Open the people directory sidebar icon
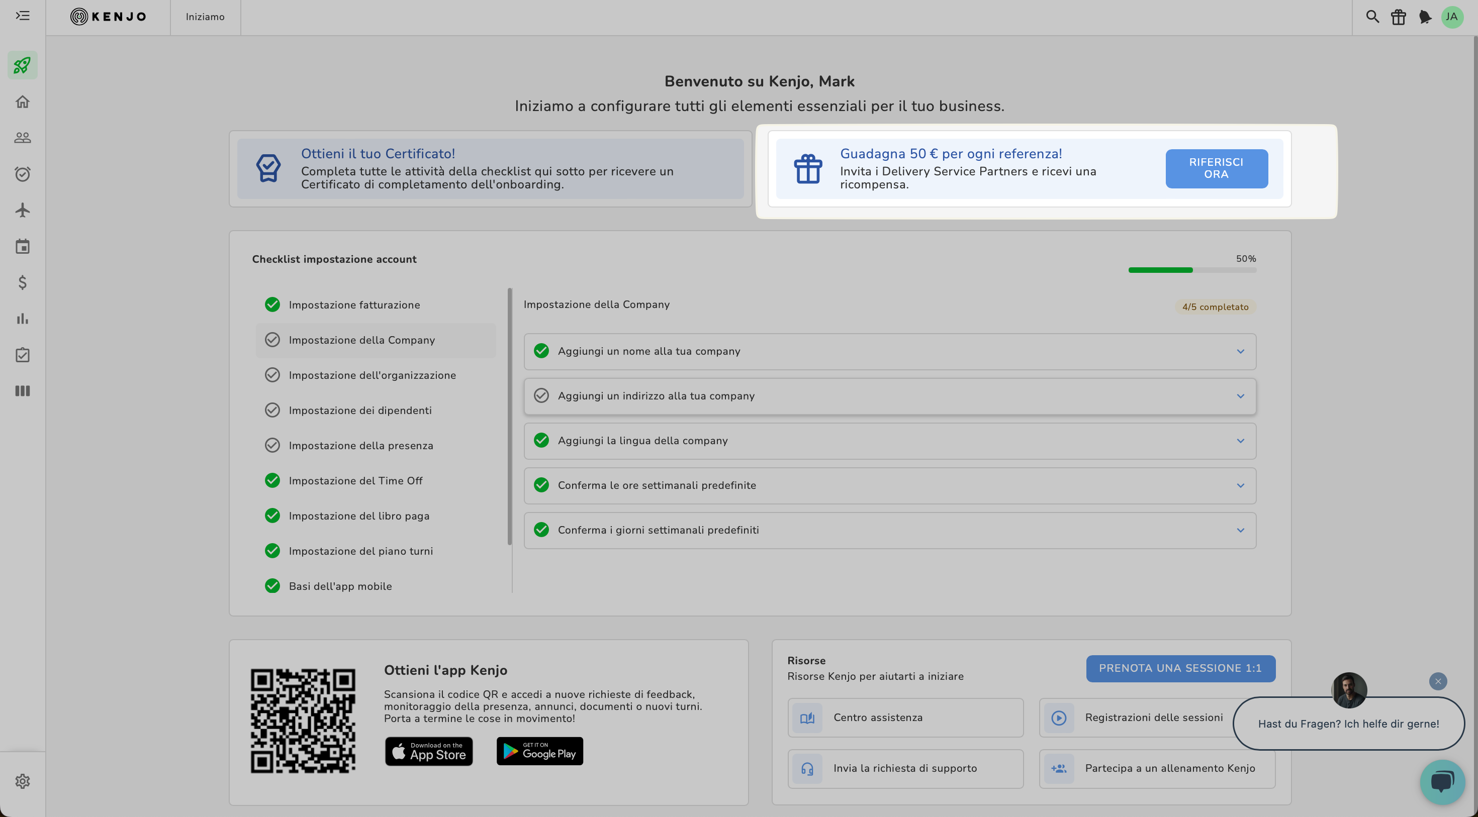 (x=23, y=138)
